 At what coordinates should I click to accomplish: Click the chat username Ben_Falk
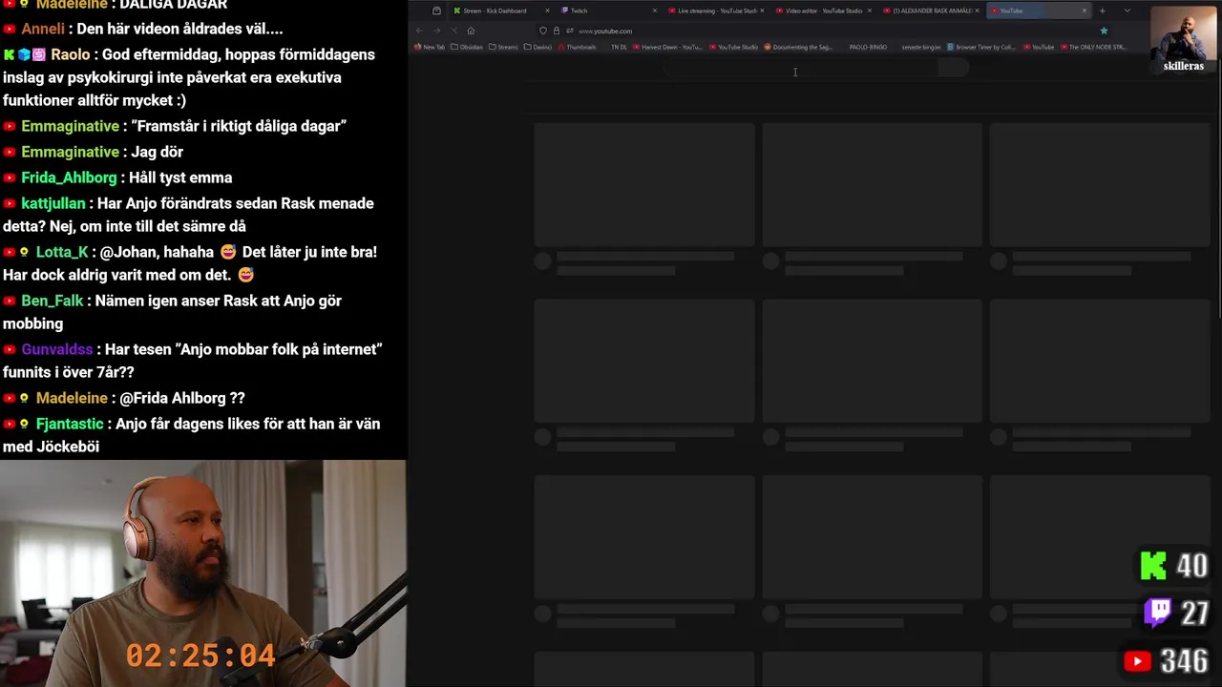click(x=53, y=301)
